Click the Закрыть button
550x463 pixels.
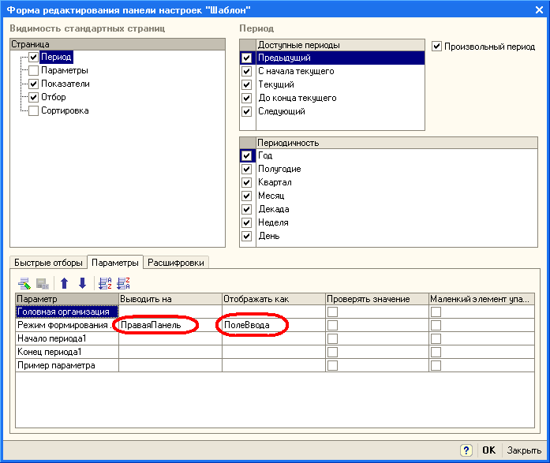coord(524,450)
